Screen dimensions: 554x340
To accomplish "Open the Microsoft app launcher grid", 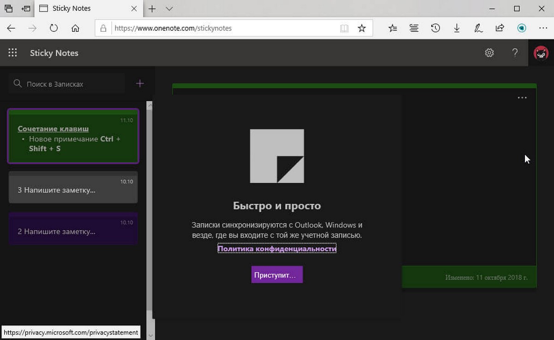I will 12,53.
